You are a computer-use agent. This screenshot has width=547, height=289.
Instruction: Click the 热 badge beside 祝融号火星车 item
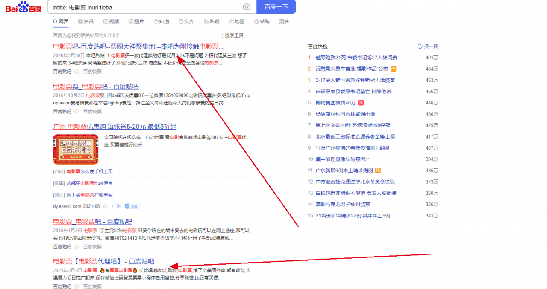394,69
